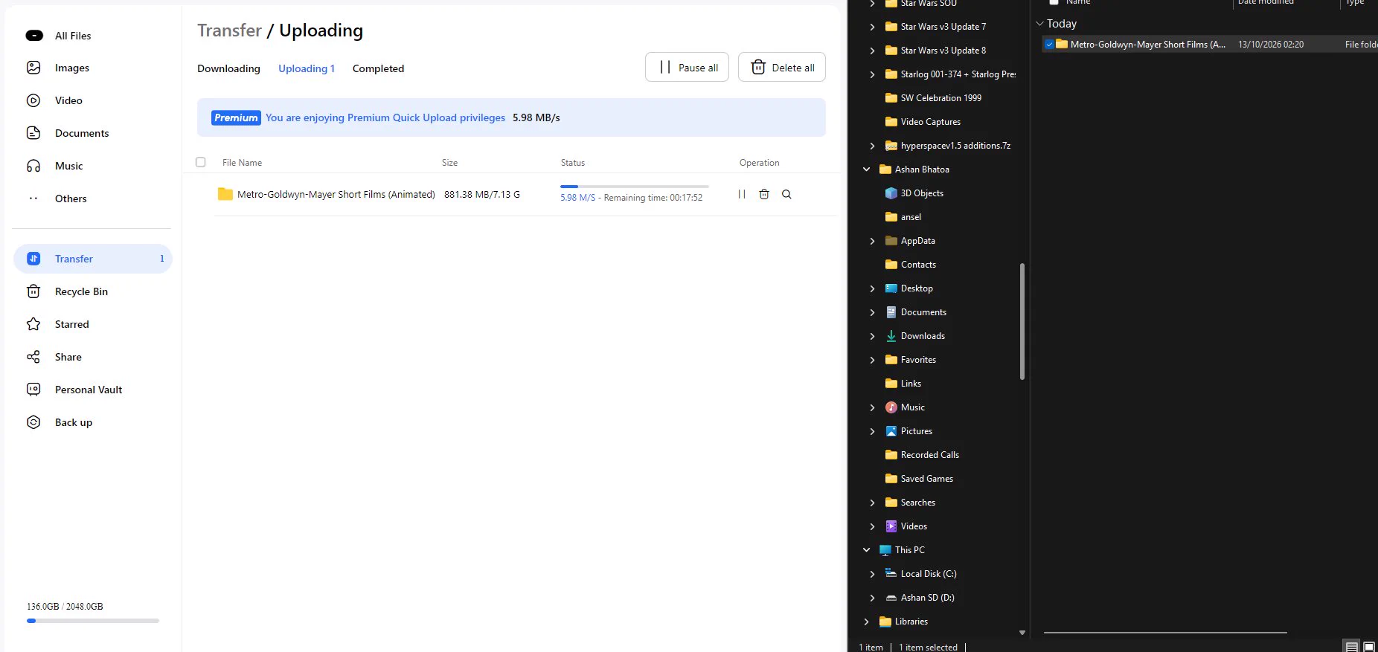Switch to the Downloading tab
The image size is (1378, 652).
228,68
